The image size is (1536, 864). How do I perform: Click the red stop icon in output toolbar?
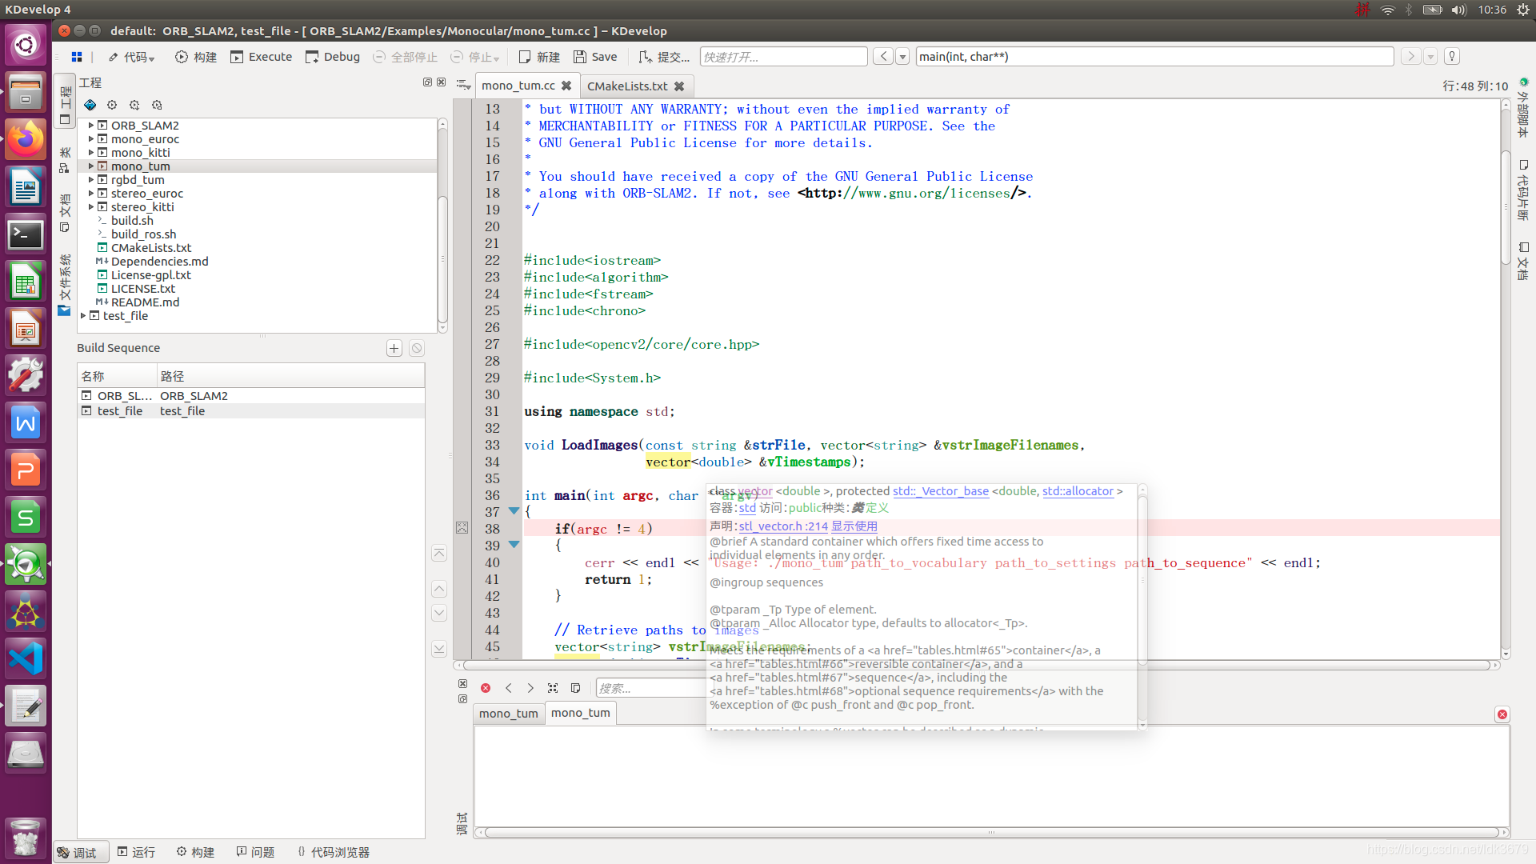pos(486,688)
